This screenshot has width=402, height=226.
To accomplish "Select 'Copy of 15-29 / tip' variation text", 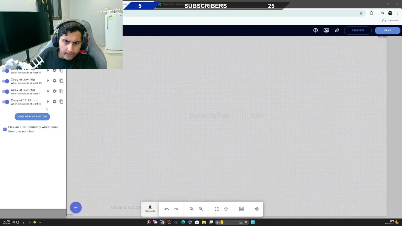I will pos(24,100).
